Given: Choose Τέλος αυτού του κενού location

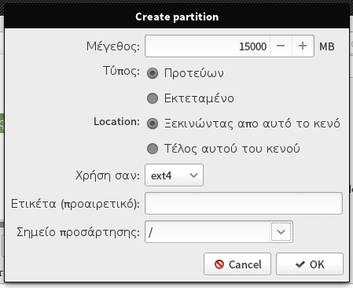Looking at the screenshot, I should (x=153, y=149).
